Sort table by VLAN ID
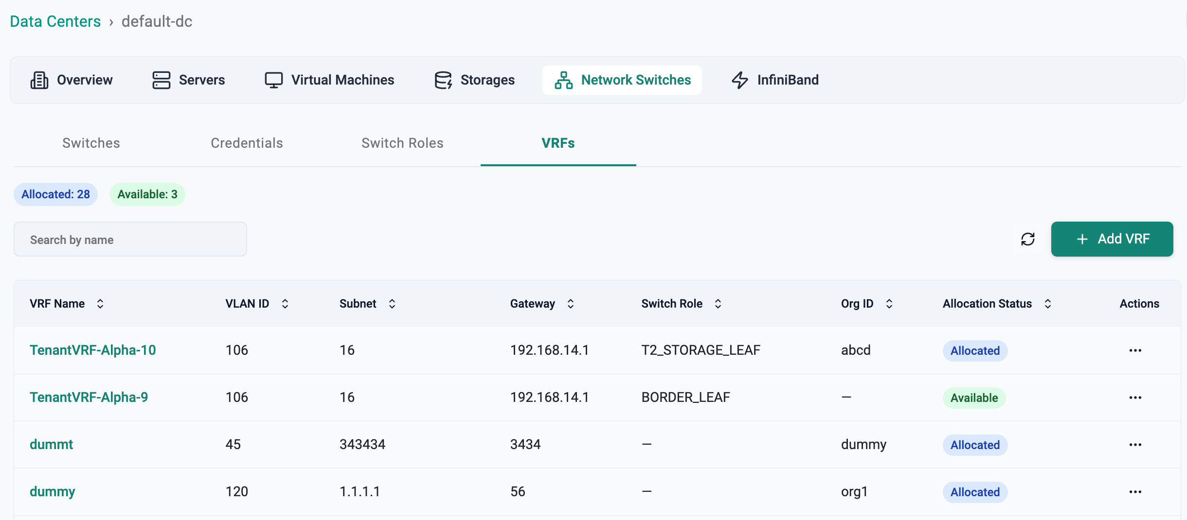The image size is (1187, 520). 285,304
